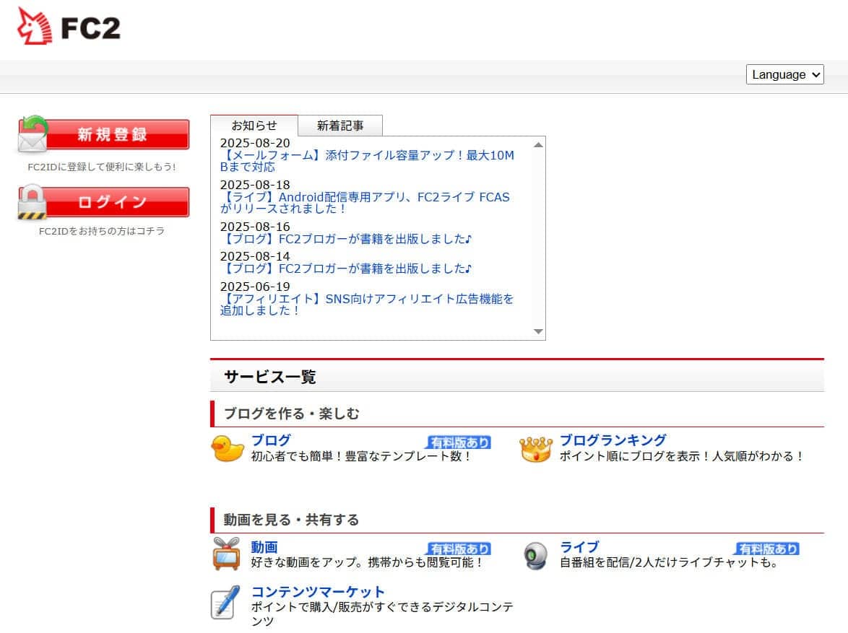Image resolution: width=848 pixels, height=633 pixels.
Task: Click the webcam ライブ icon
Action: [535, 555]
